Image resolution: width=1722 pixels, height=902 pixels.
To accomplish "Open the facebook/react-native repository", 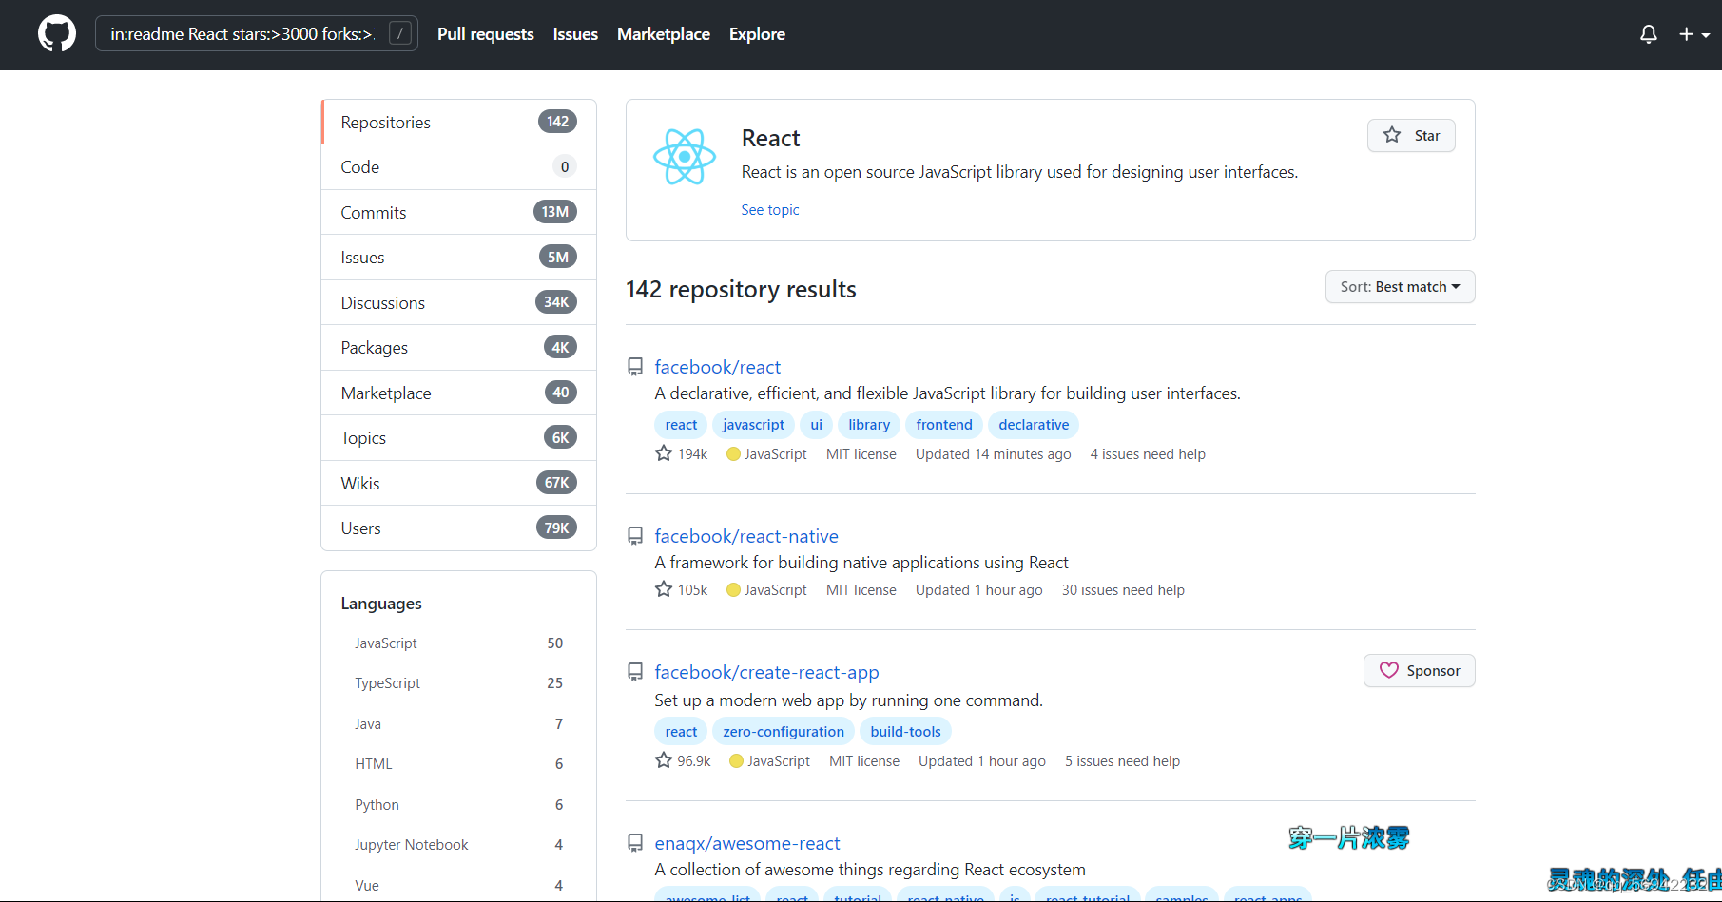I will pyautogui.click(x=746, y=536).
